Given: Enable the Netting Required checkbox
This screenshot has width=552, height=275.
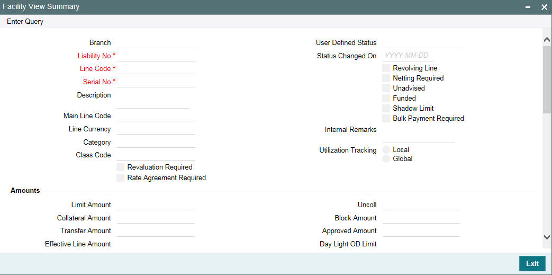Looking at the screenshot, I should click(386, 78).
